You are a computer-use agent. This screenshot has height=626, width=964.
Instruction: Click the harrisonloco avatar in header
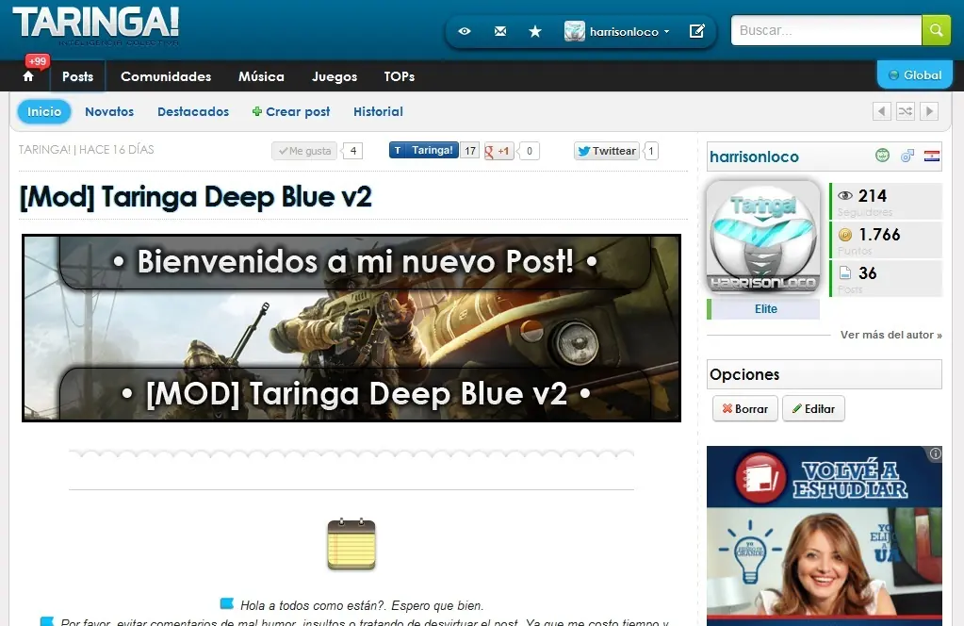tap(574, 31)
